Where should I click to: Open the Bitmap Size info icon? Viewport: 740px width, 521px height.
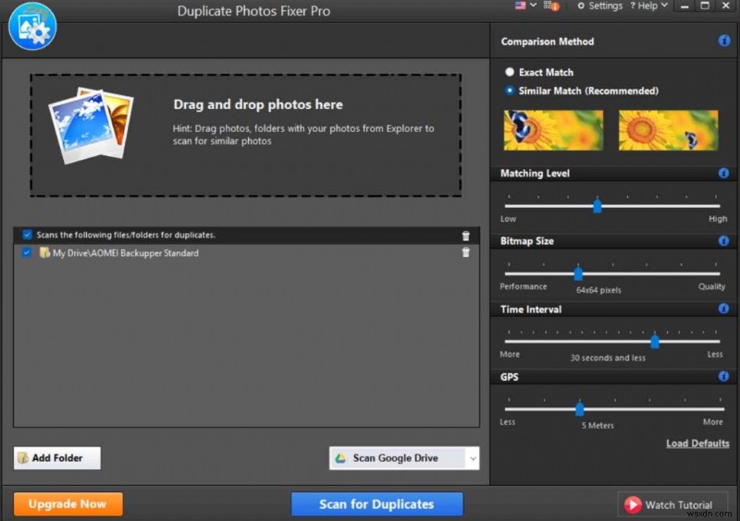723,241
